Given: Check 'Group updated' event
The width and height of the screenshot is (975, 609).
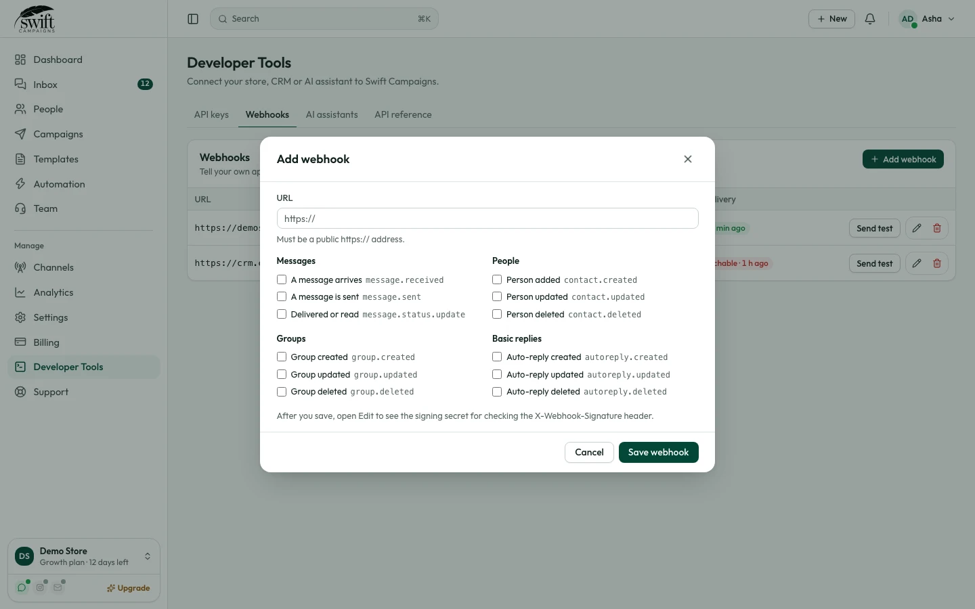Looking at the screenshot, I should [x=282, y=374].
